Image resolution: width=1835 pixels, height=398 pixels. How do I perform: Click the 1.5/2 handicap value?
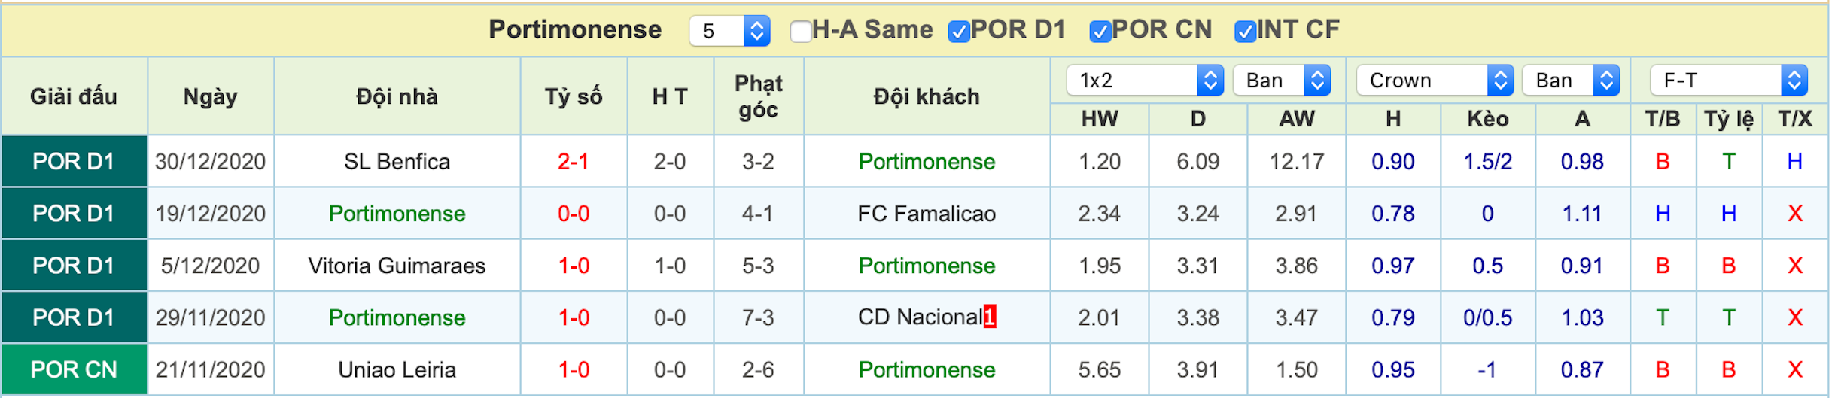pos(1487,161)
